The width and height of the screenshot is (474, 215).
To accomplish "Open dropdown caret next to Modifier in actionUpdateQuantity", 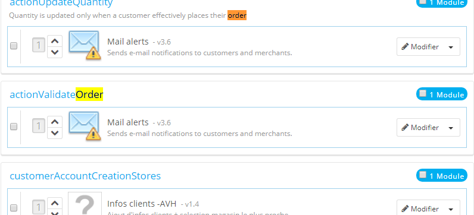I will point(451,47).
